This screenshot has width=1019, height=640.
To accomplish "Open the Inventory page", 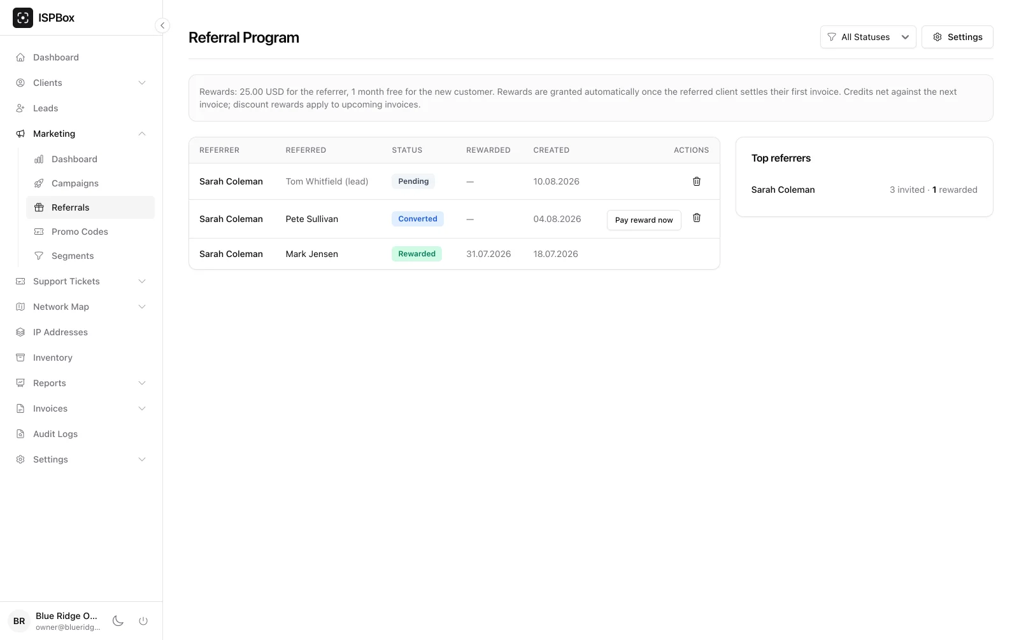I will 81,358.
